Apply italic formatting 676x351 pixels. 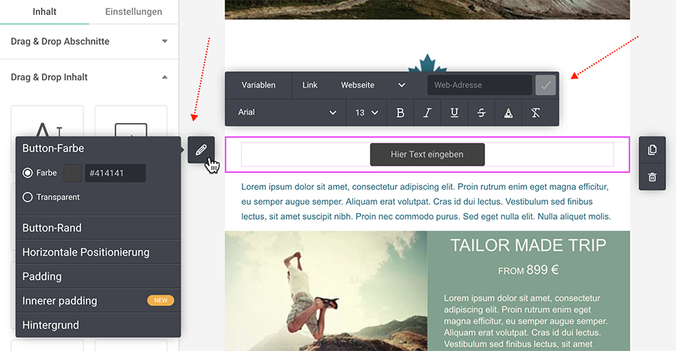click(427, 112)
